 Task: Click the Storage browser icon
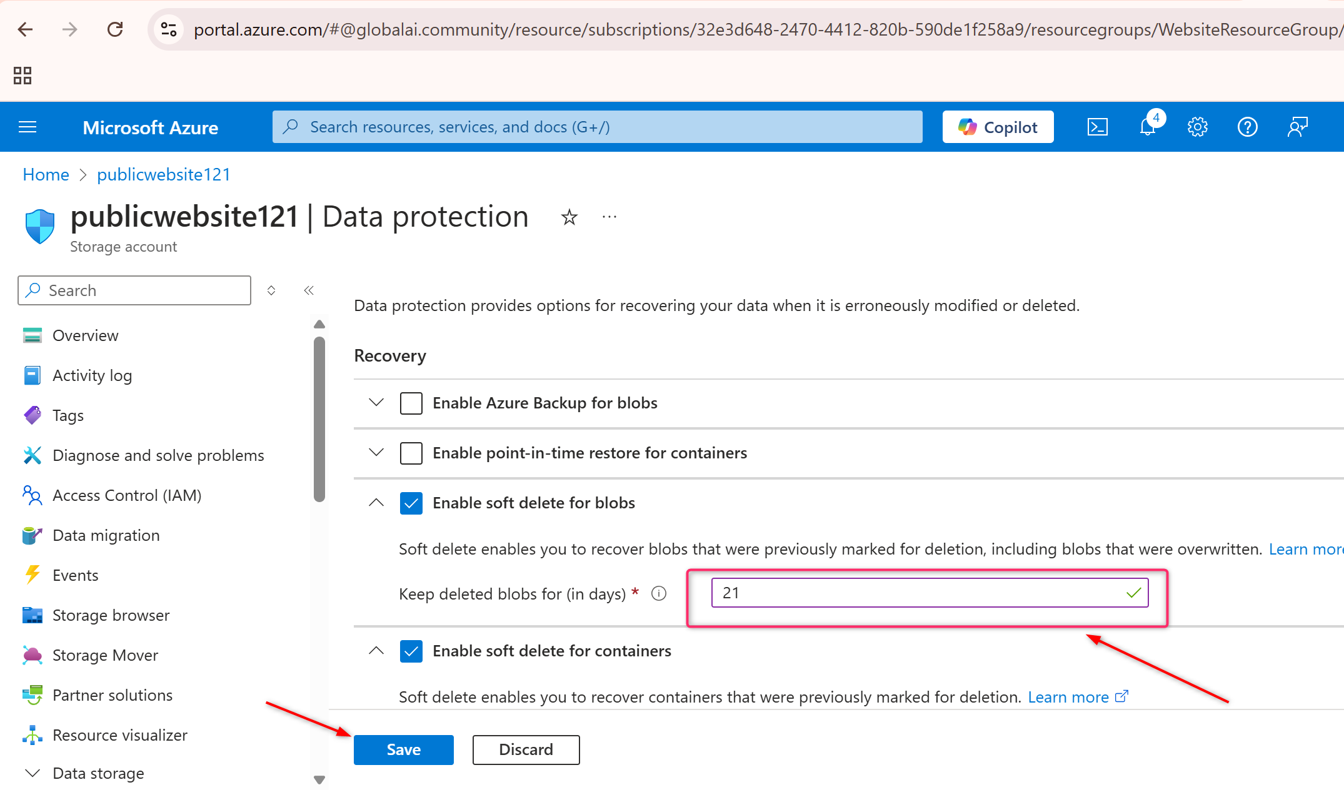point(33,615)
